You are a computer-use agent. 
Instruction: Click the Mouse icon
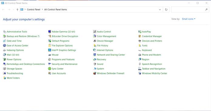49,55
